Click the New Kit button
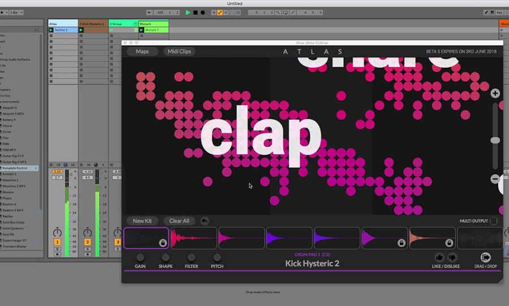Screen dimensions: 509x306 [x=142, y=221]
